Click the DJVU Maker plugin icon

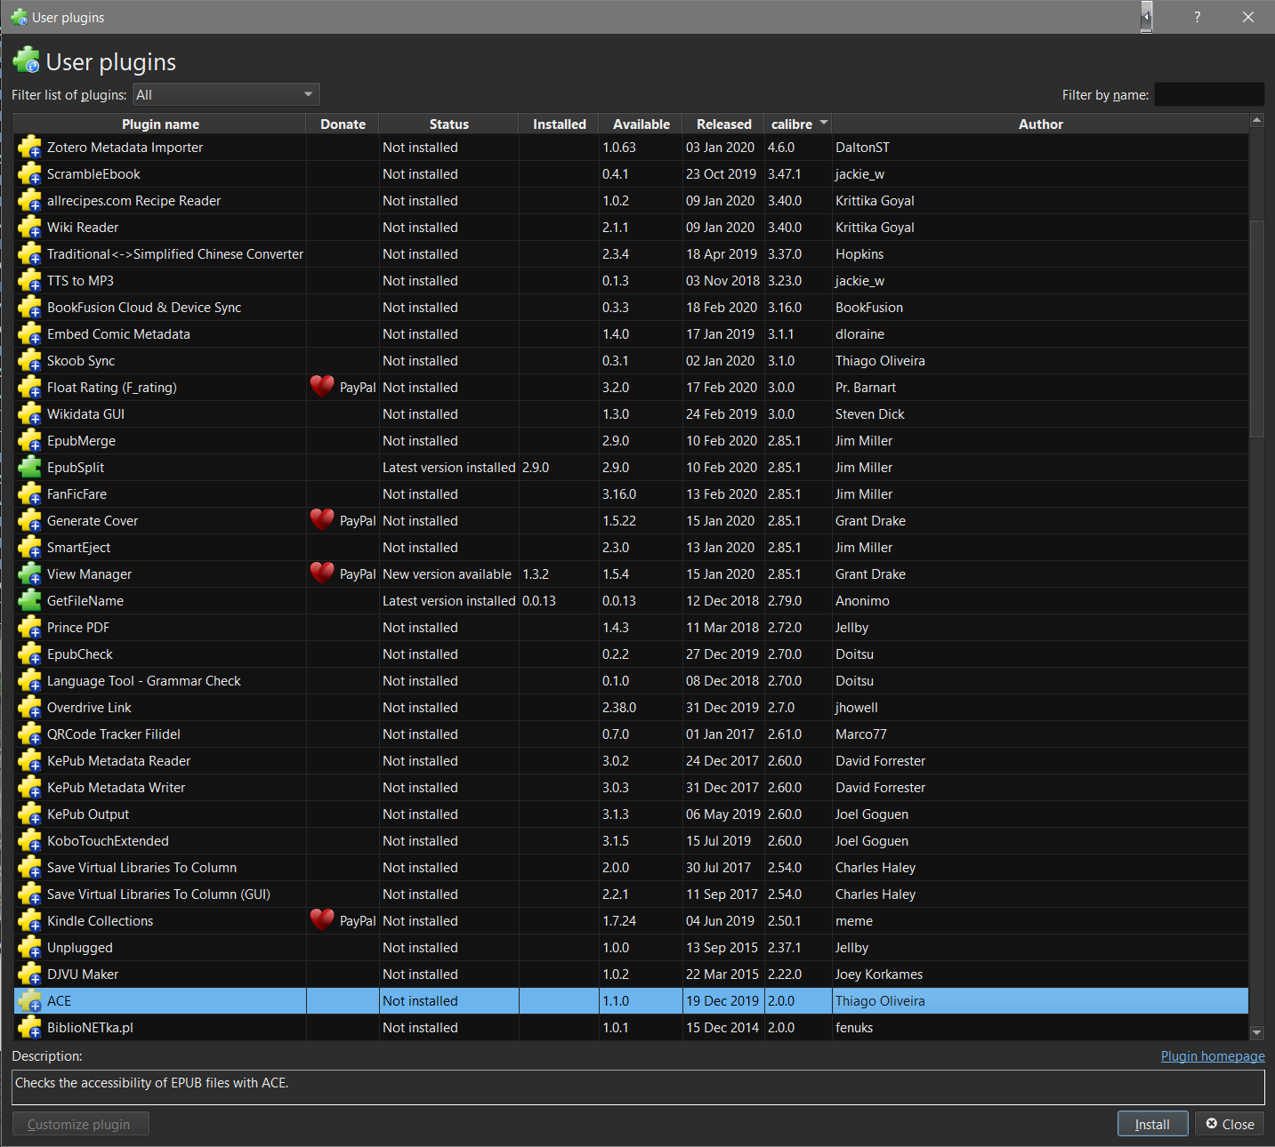point(29,975)
